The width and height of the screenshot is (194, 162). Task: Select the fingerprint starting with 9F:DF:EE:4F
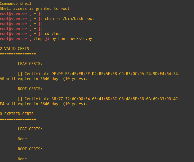(x=116, y=74)
